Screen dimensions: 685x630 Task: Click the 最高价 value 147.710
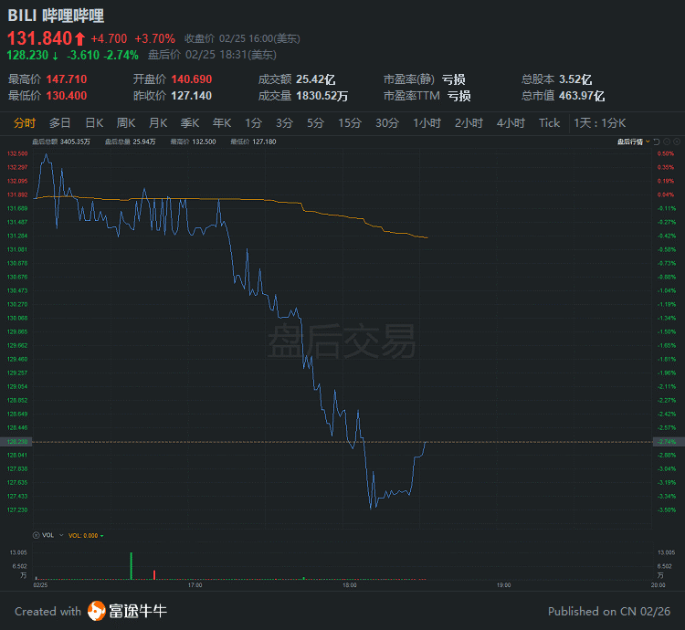point(67,79)
